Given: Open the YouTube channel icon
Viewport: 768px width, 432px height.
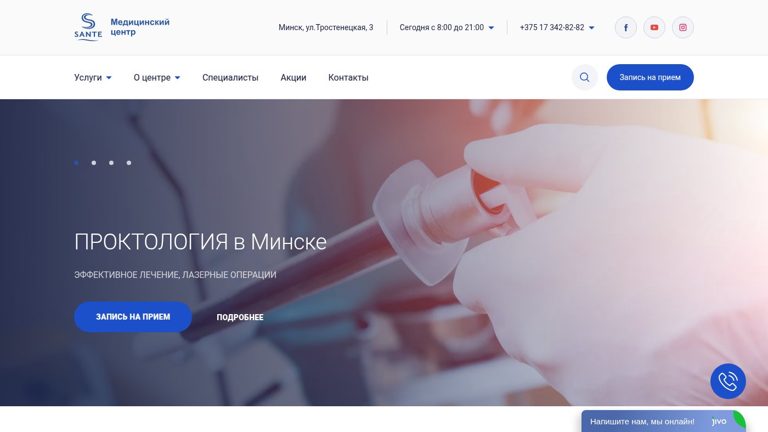Looking at the screenshot, I should tap(654, 27).
